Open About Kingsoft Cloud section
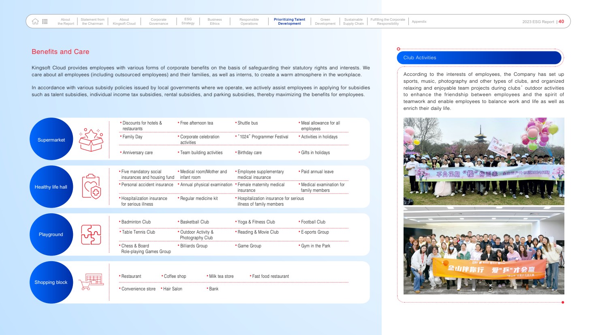The height and width of the screenshot is (335, 596). pyautogui.click(x=124, y=21)
